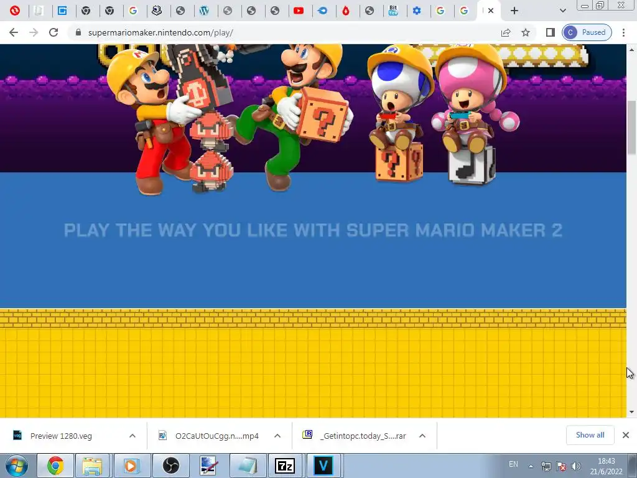Image resolution: width=637 pixels, height=478 pixels.
Task: Go back to the previous page
Action: (x=14, y=32)
